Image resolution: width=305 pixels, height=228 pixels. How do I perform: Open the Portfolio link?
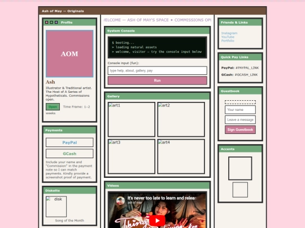click(x=228, y=41)
